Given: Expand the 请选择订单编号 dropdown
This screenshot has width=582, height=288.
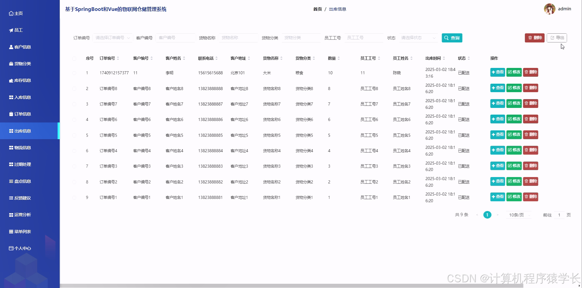Looking at the screenshot, I should [112, 38].
